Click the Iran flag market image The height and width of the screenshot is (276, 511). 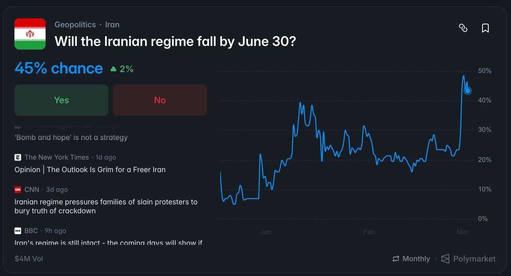click(30, 34)
